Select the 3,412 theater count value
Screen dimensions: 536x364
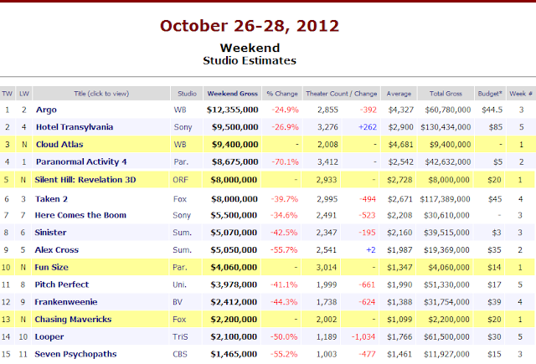point(327,161)
